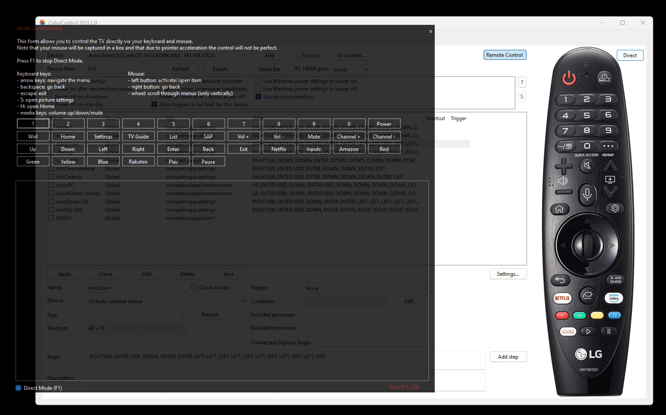Click the MOVIES button on the remote

click(x=568, y=331)
